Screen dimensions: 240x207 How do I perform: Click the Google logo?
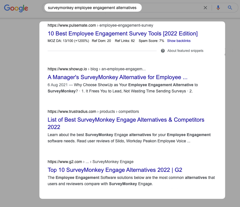coord(16,8)
